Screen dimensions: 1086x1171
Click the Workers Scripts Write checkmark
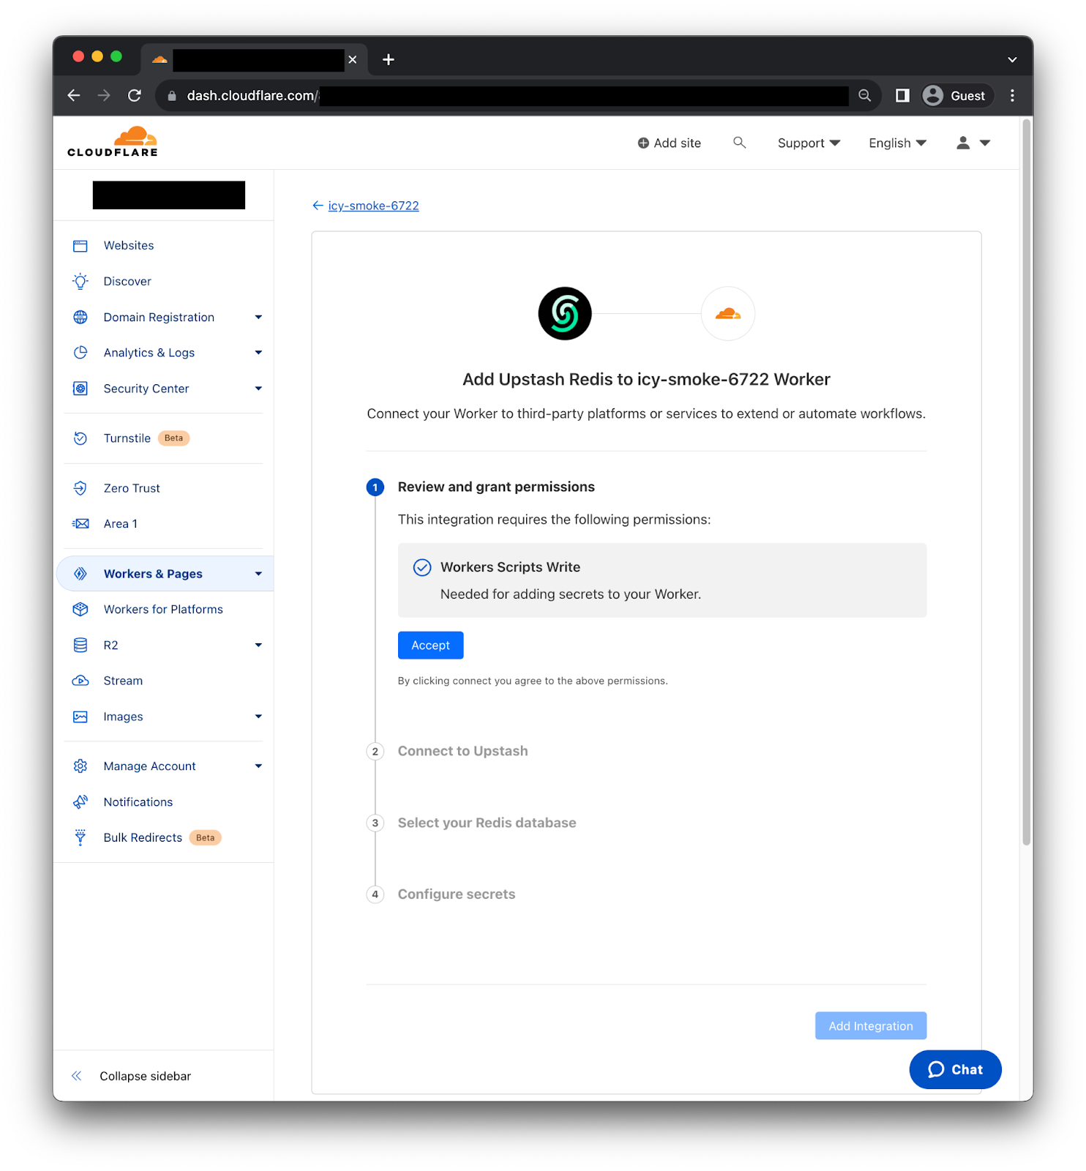(422, 567)
